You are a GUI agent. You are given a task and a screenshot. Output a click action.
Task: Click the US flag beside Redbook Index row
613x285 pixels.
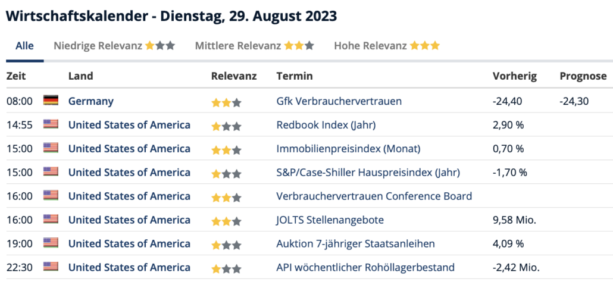[51, 124]
